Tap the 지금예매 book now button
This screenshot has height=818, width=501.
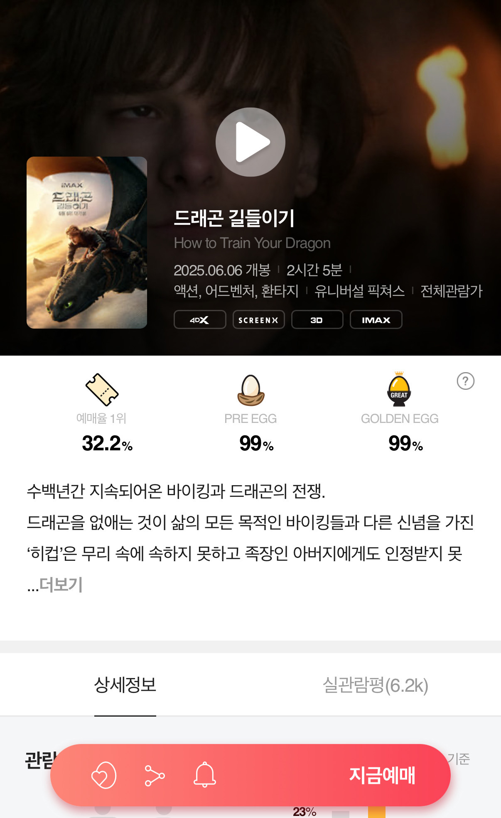[x=382, y=775]
